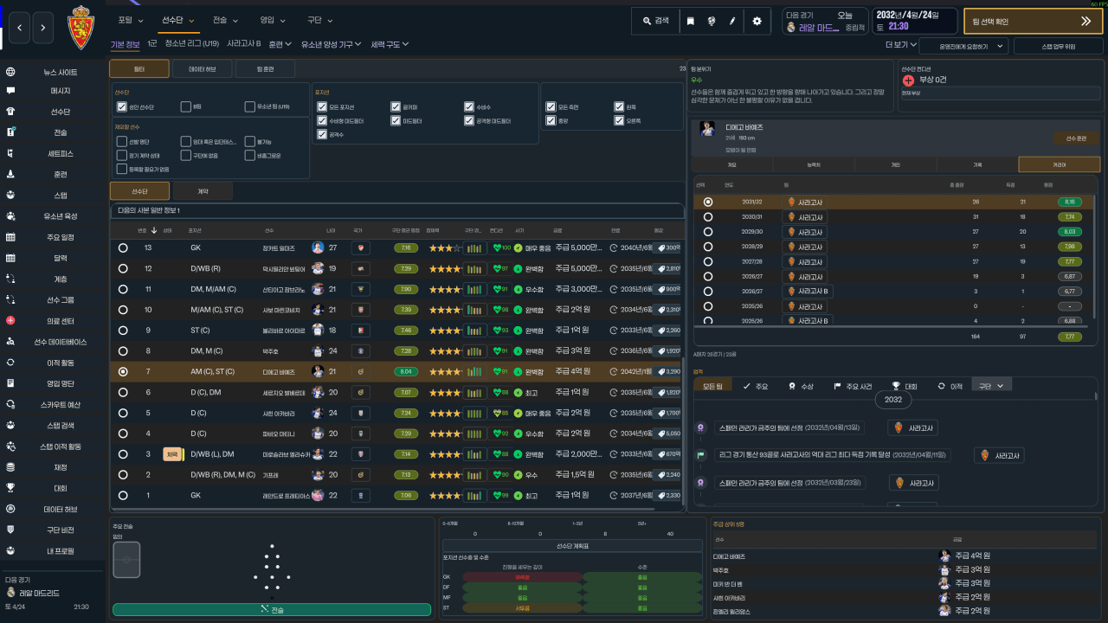Click the pencil edit icon
Image resolution: width=1108 pixels, height=623 pixels.
[732, 21]
